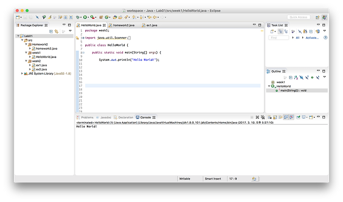Click the All link in Task List
343x202 pixels.
(298, 38)
